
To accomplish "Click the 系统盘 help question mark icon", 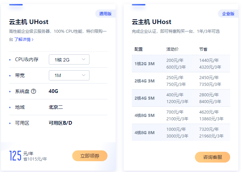I will pyautogui.click(x=34, y=92).
